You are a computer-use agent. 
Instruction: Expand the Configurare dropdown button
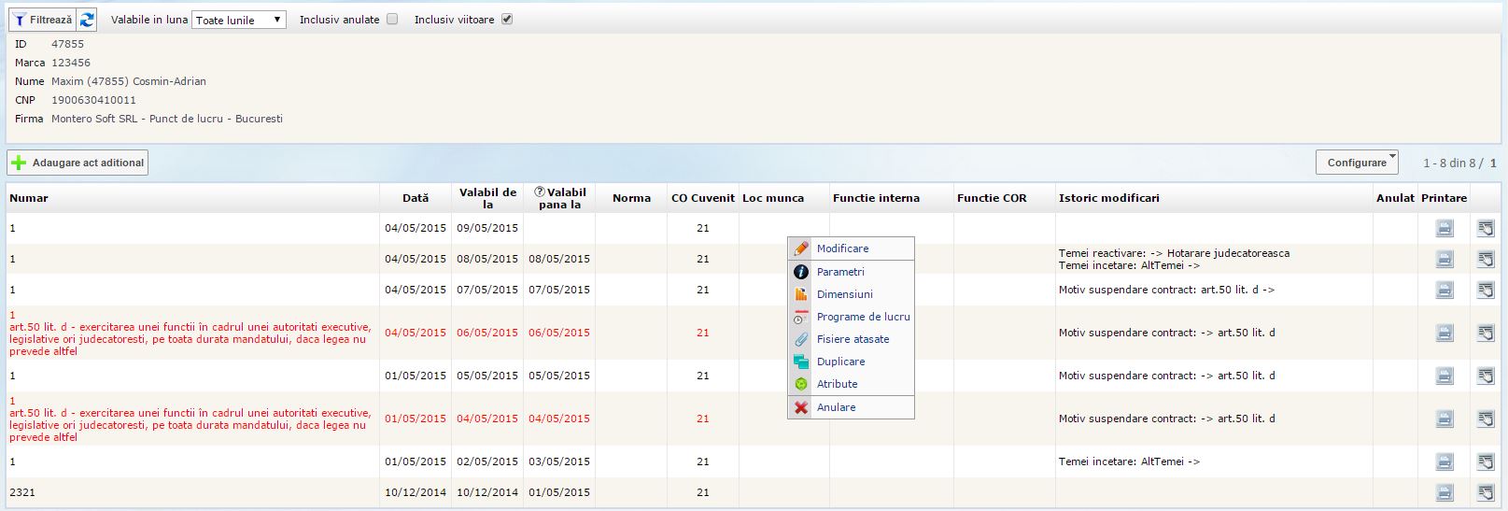click(1357, 163)
